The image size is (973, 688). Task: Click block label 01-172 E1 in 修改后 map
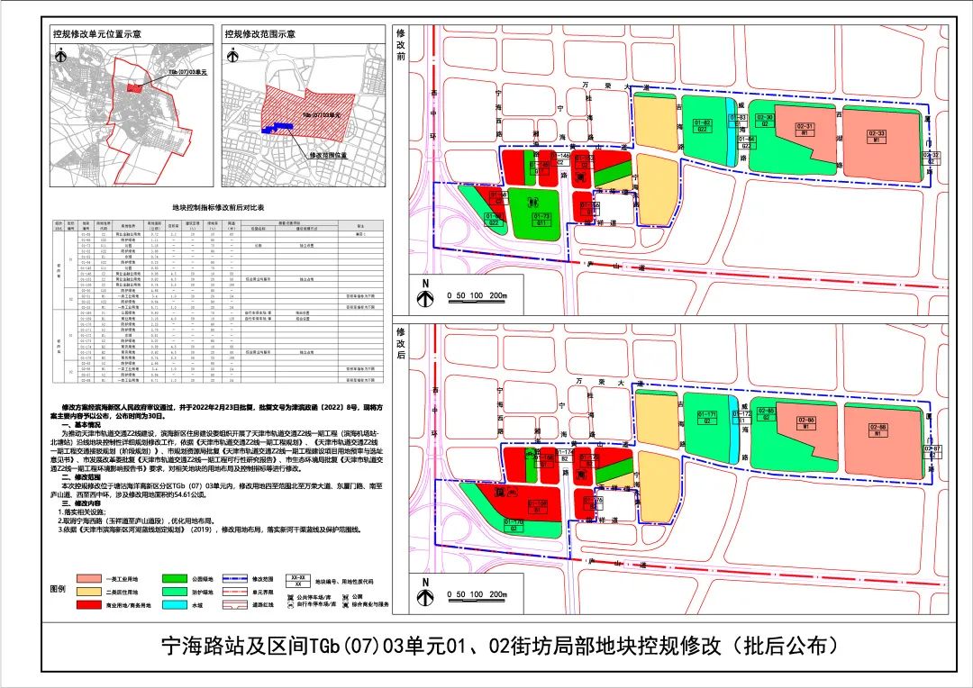pyautogui.click(x=742, y=417)
